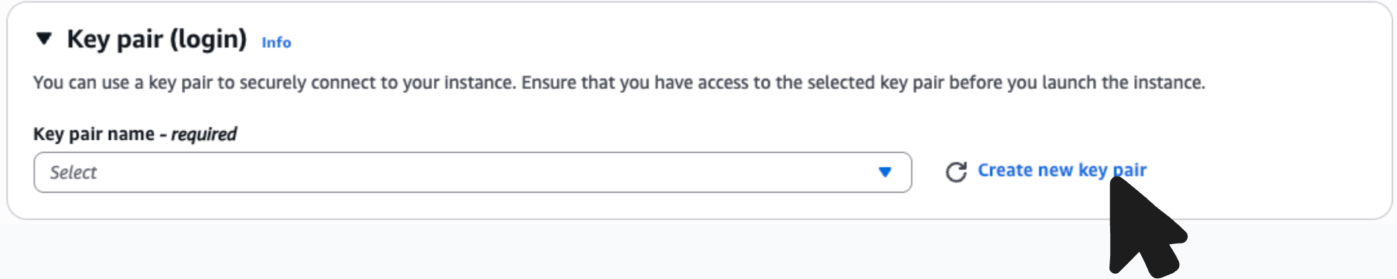Choose a key pair from Select combo box
The width and height of the screenshot is (1397, 279).
(472, 172)
